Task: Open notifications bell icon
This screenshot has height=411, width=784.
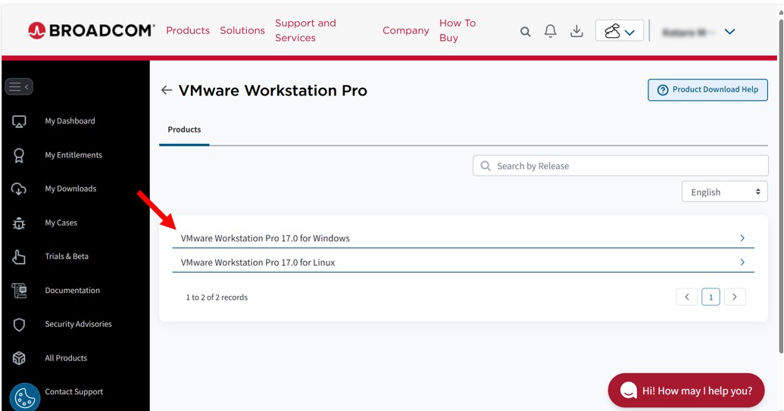Action: click(551, 31)
